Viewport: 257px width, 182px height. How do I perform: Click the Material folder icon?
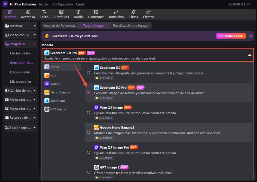point(7,26)
